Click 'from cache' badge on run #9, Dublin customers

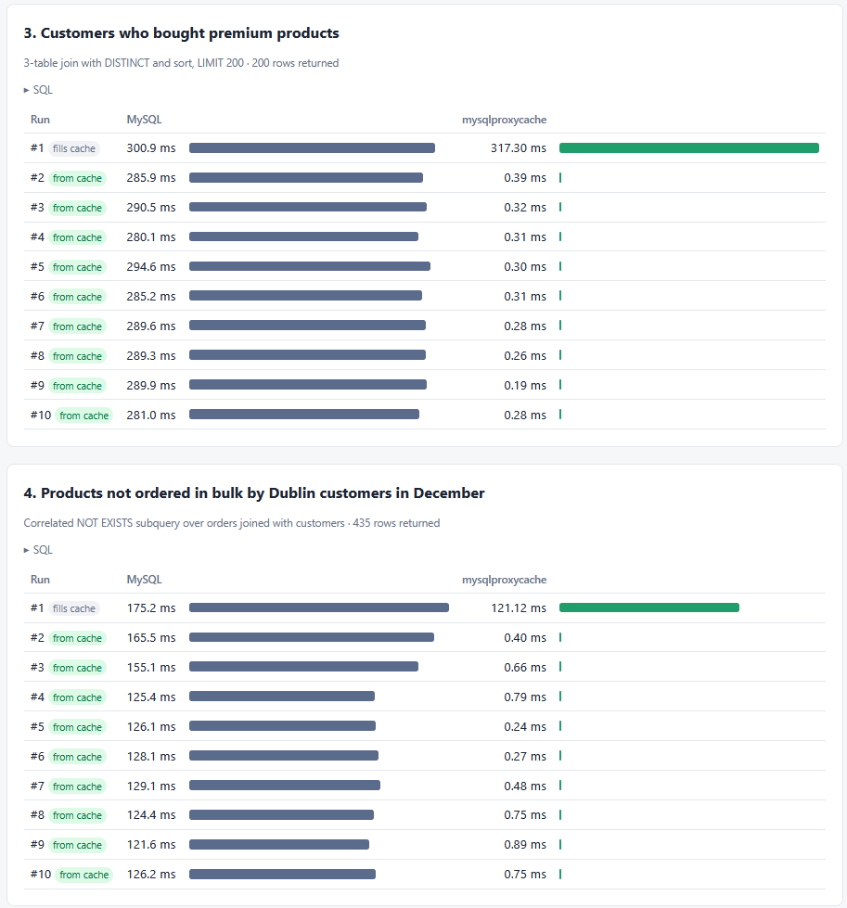click(x=77, y=845)
